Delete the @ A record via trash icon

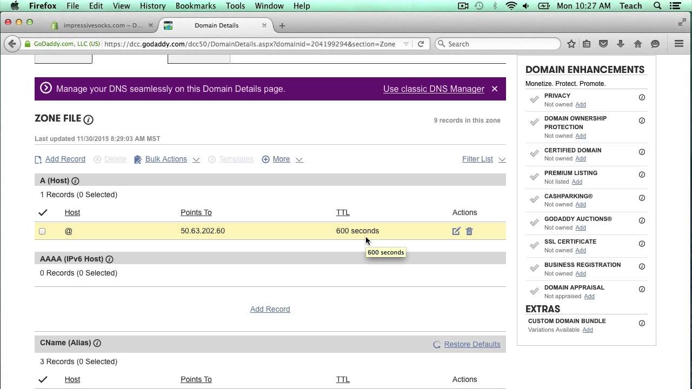pos(469,231)
